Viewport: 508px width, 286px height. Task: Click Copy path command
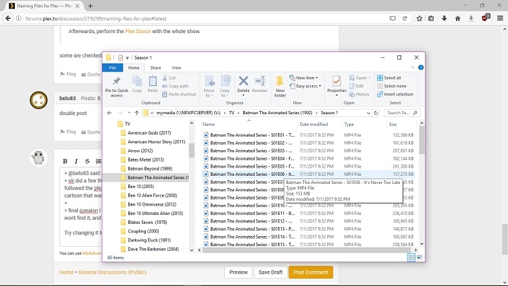click(175, 86)
